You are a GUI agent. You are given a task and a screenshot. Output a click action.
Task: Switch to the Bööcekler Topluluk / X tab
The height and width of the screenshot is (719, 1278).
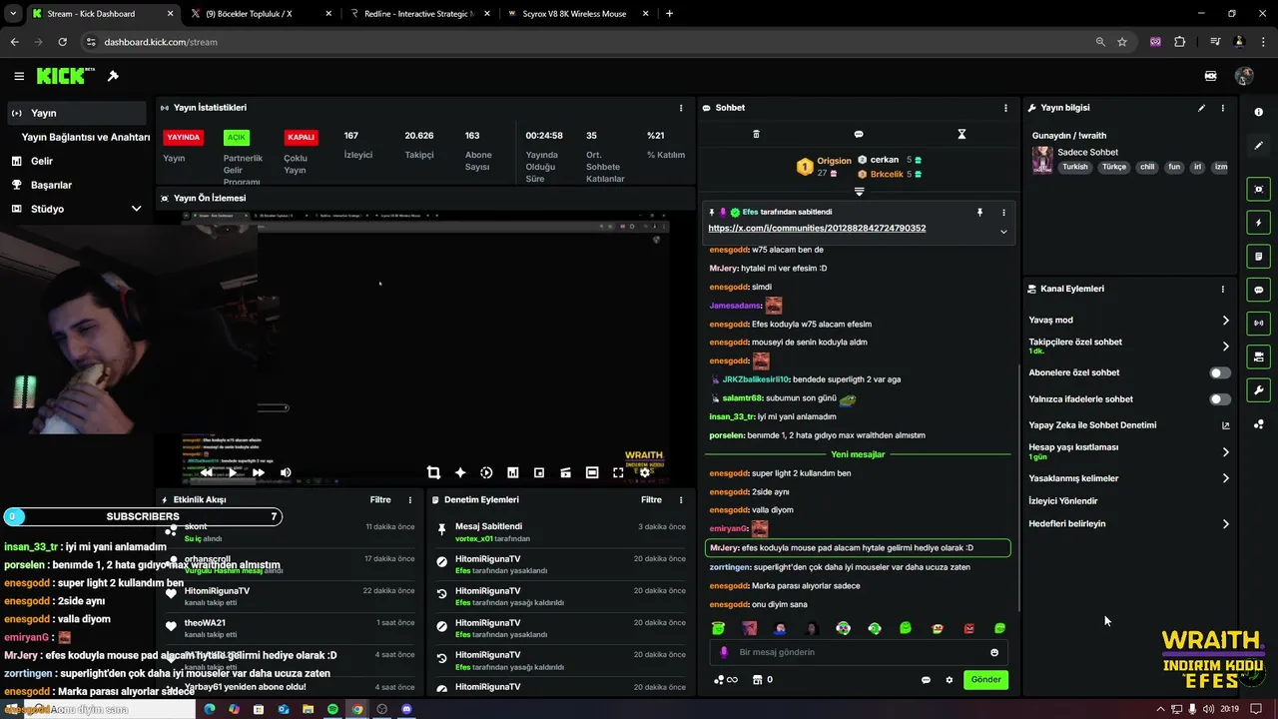coord(261,14)
